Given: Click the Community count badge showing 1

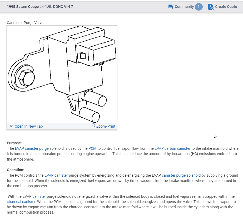Looking at the screenshot, I should 199,7.
